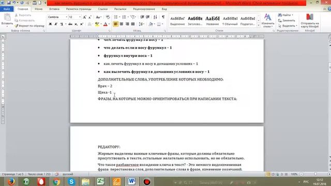Viewport: 331px width, 186px height.
Task: Save the document from quick access toolbar
Action: click(9, 3)
